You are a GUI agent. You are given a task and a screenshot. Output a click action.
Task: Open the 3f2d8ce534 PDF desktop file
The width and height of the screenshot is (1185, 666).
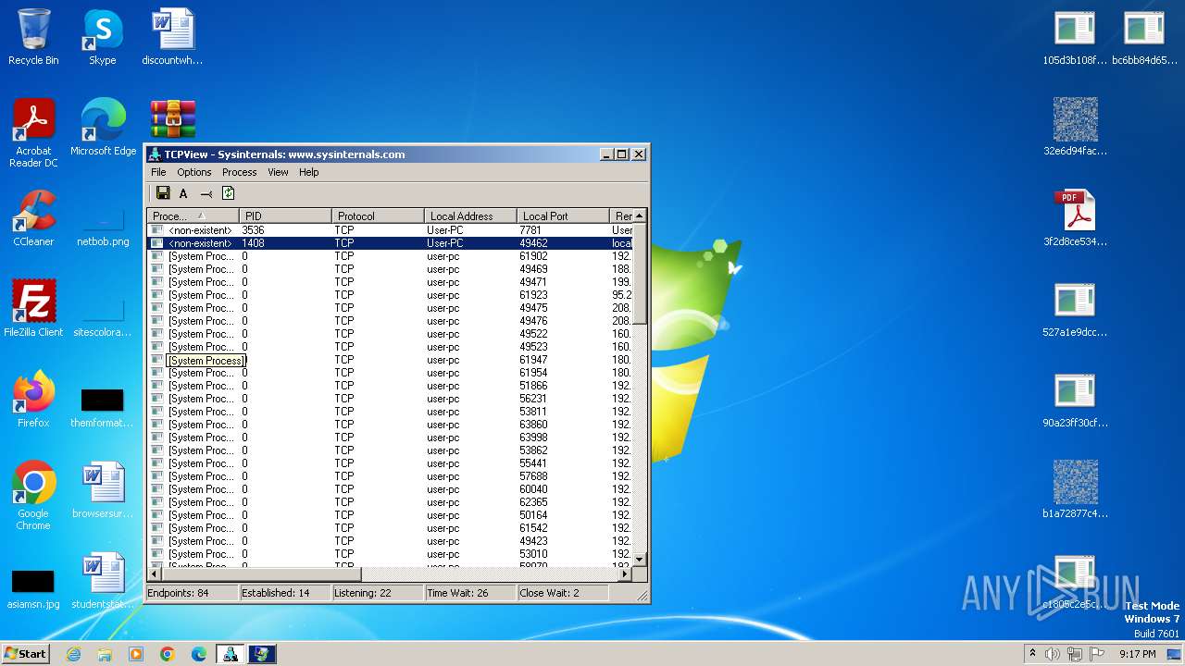1075,218
